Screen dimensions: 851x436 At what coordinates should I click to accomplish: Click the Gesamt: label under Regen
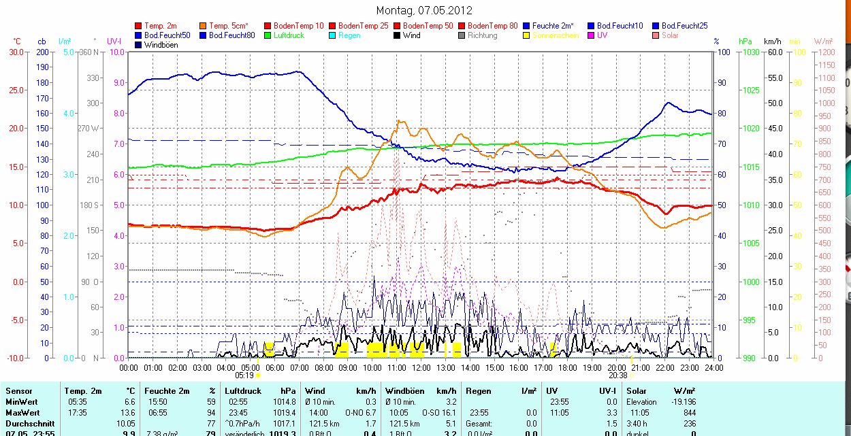point(480,423)
